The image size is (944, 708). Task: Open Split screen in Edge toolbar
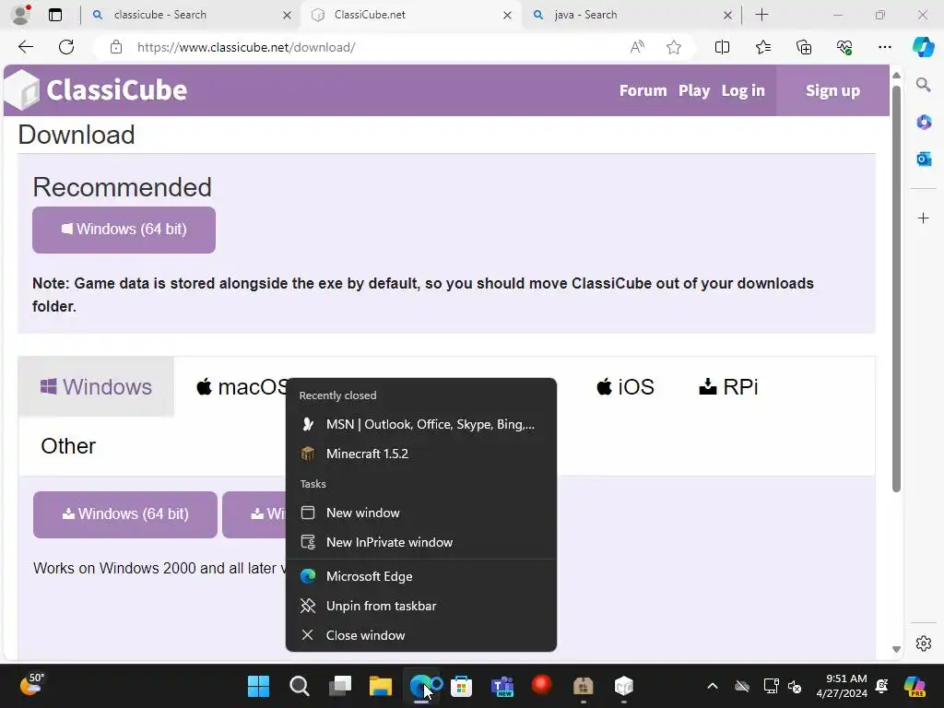tap(722, 47)
